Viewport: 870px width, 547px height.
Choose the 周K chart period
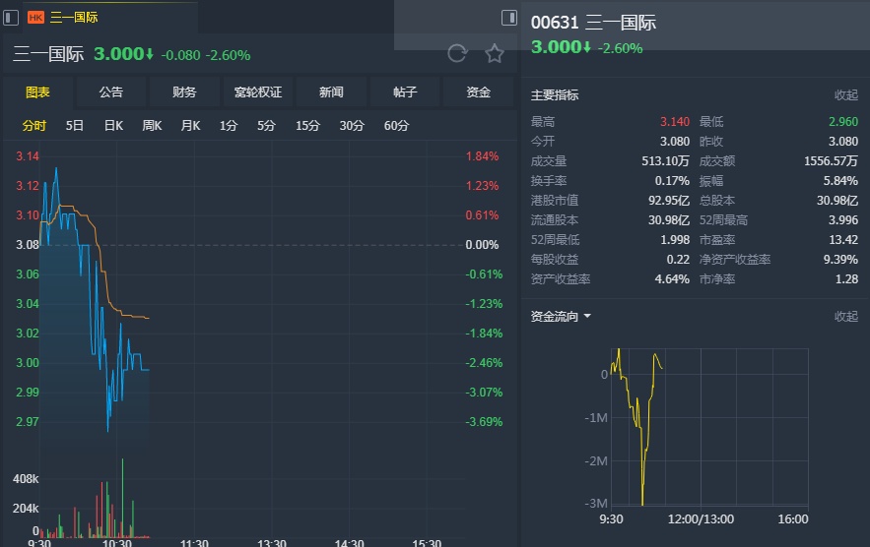coord(152,126)
